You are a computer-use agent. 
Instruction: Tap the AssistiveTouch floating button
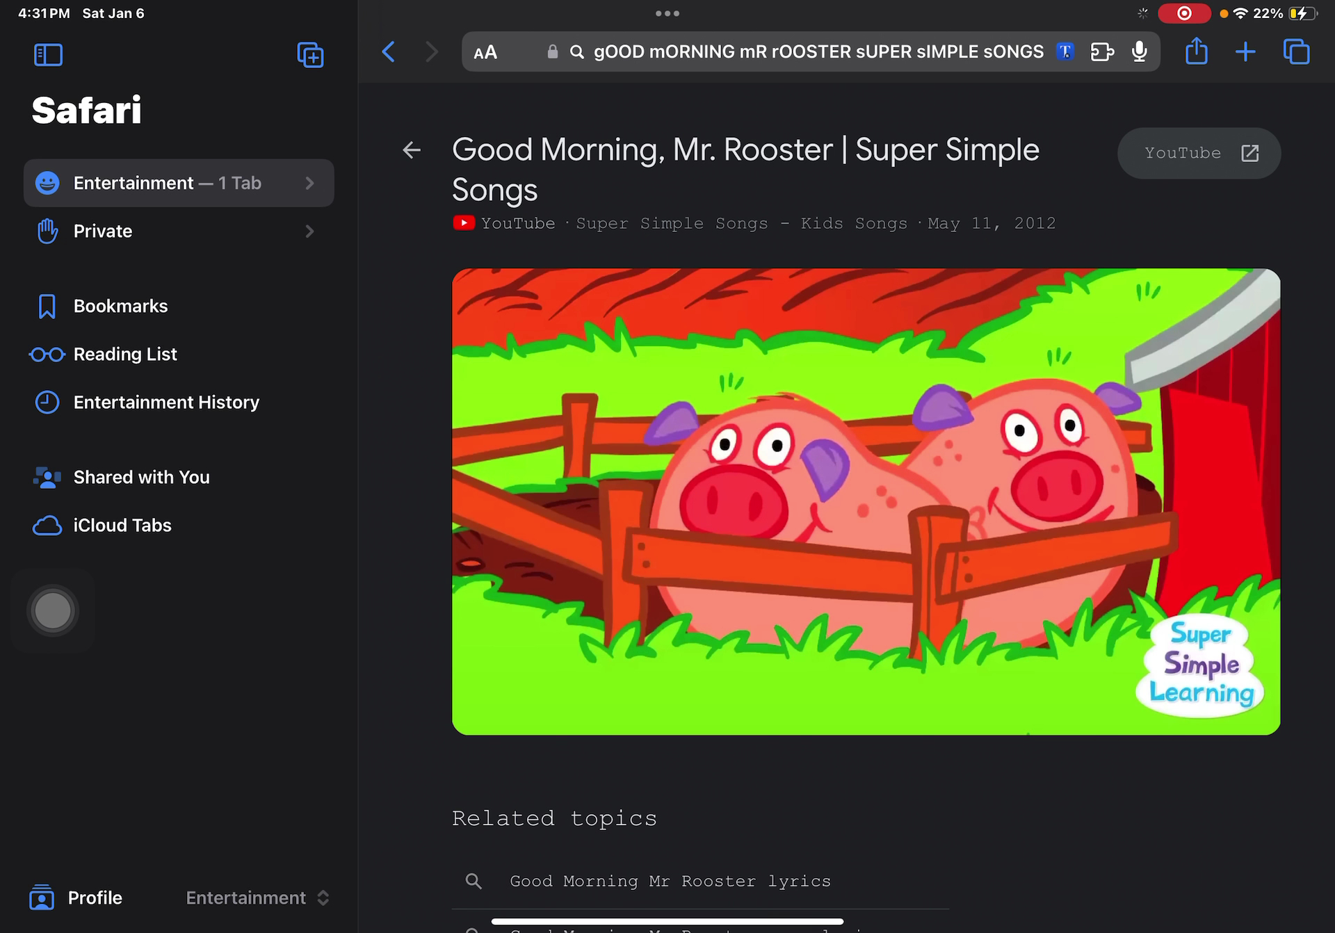[x=53, y=611]
